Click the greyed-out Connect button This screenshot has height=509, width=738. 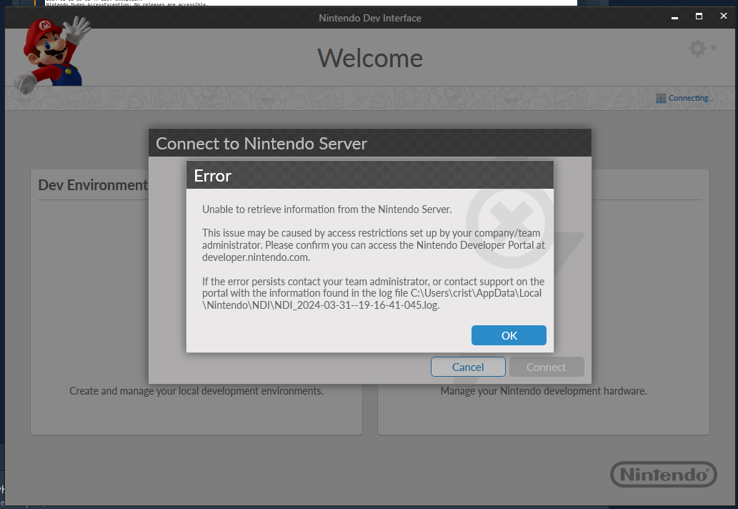(547, 367)
